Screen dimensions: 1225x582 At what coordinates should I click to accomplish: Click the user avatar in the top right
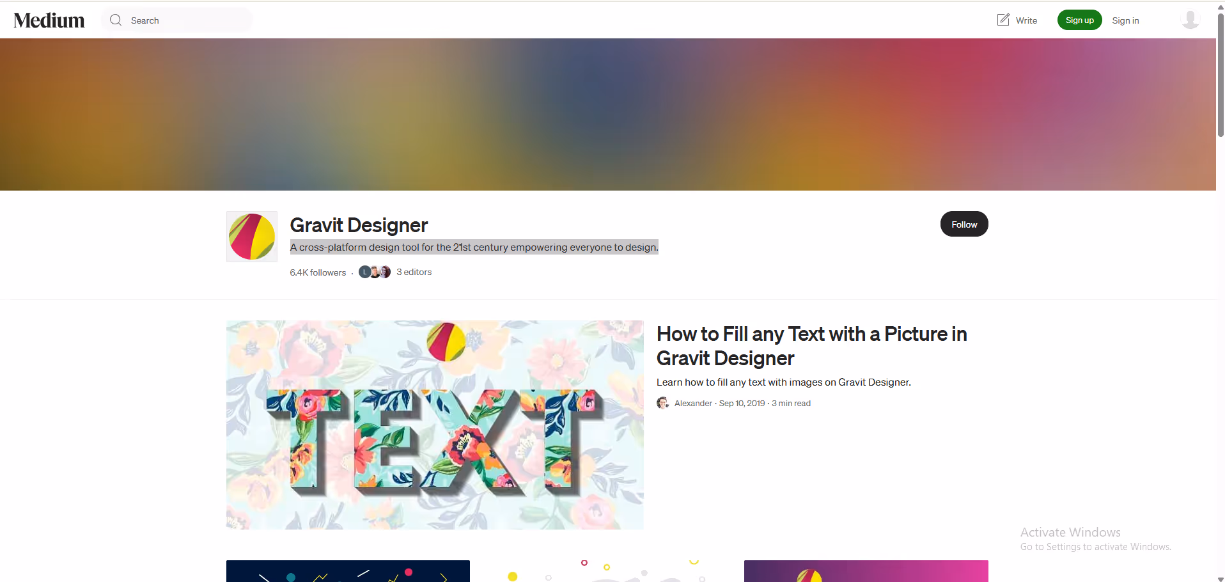1190,20
